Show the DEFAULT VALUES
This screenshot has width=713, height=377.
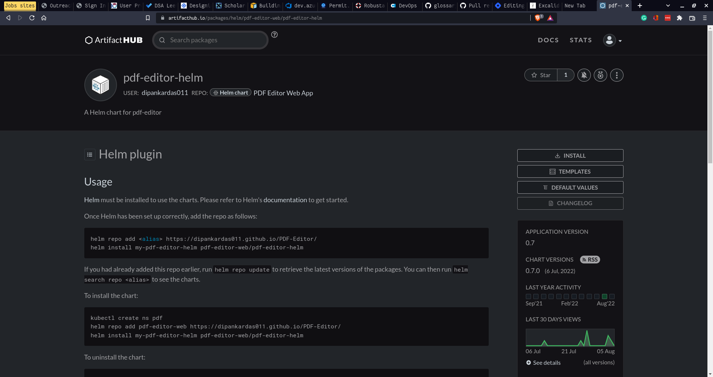click(x=570, y=187)
